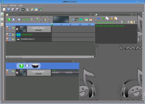
Task: Click the undo arrow in Project notes
Action: click(98, 18)
